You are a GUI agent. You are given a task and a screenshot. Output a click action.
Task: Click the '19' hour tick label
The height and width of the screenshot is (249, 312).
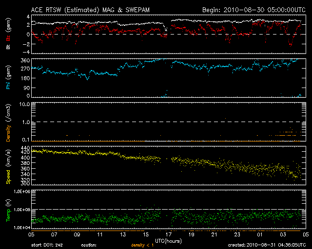[192, 235]
